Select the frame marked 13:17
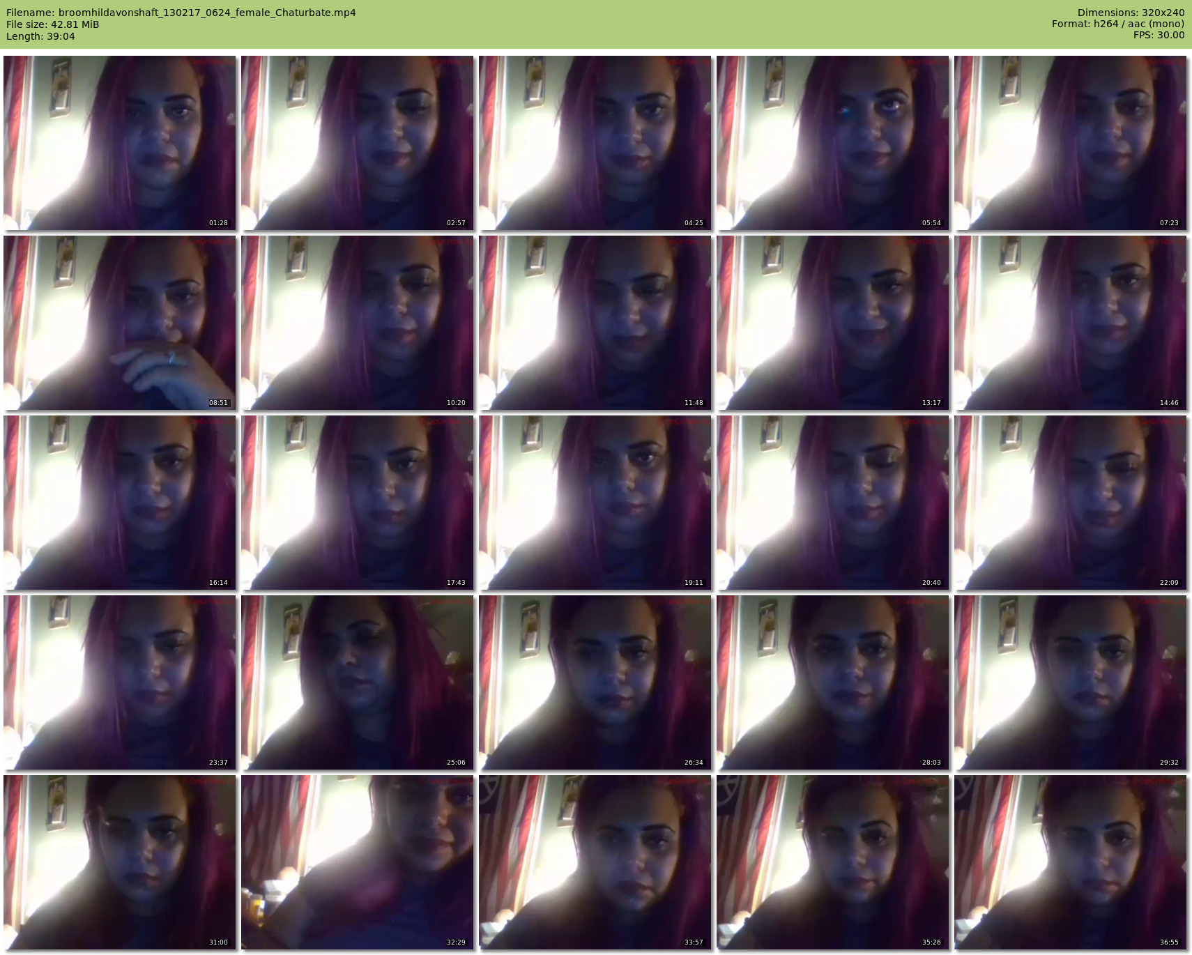The image size is (1192, 955). [833, 323]
